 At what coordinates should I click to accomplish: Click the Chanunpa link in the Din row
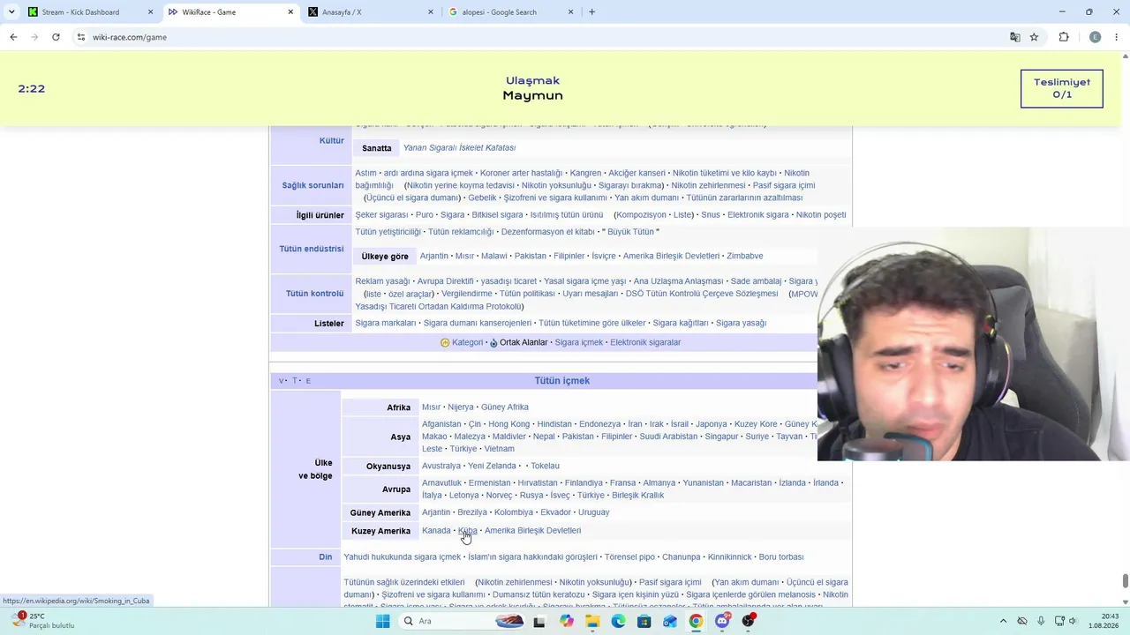682,557
